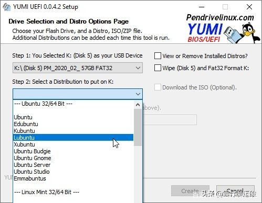Viewport: 262px width, 203px height.
Task: Click the YUMI BIOS/UEFI penguin logo
Action: point(223,29)
